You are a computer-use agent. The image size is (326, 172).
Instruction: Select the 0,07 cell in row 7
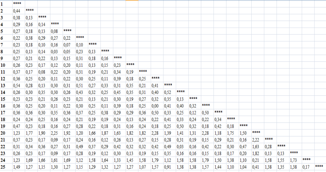pyautogui.click(x=69, y=45)
